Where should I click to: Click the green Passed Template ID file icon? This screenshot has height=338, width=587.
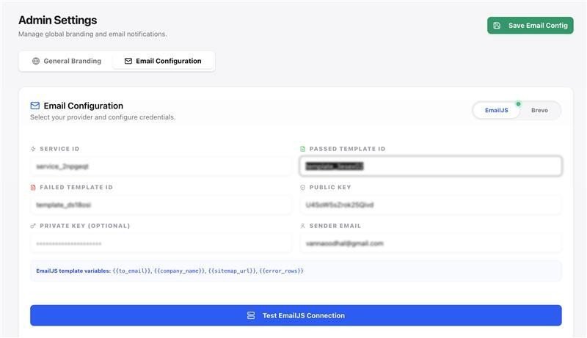pyautogui.click(x=302, y=149)
